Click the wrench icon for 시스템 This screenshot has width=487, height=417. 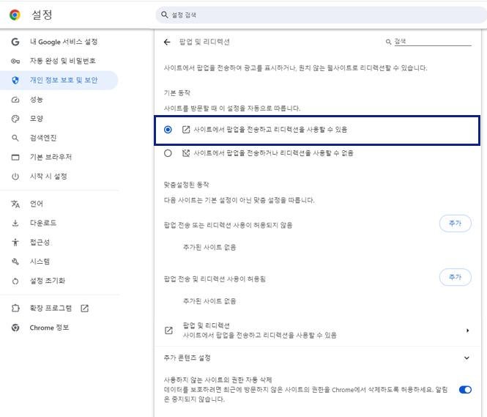tap(15, 262)
